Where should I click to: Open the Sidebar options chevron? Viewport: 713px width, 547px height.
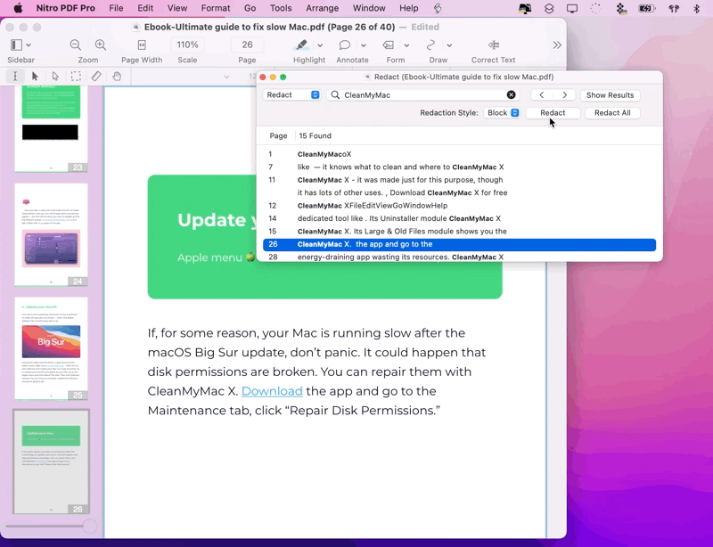[29, 45]
